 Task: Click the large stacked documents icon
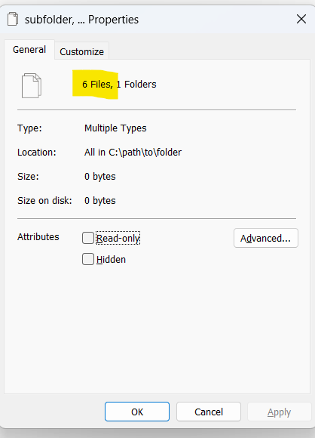tap(32, 85)
